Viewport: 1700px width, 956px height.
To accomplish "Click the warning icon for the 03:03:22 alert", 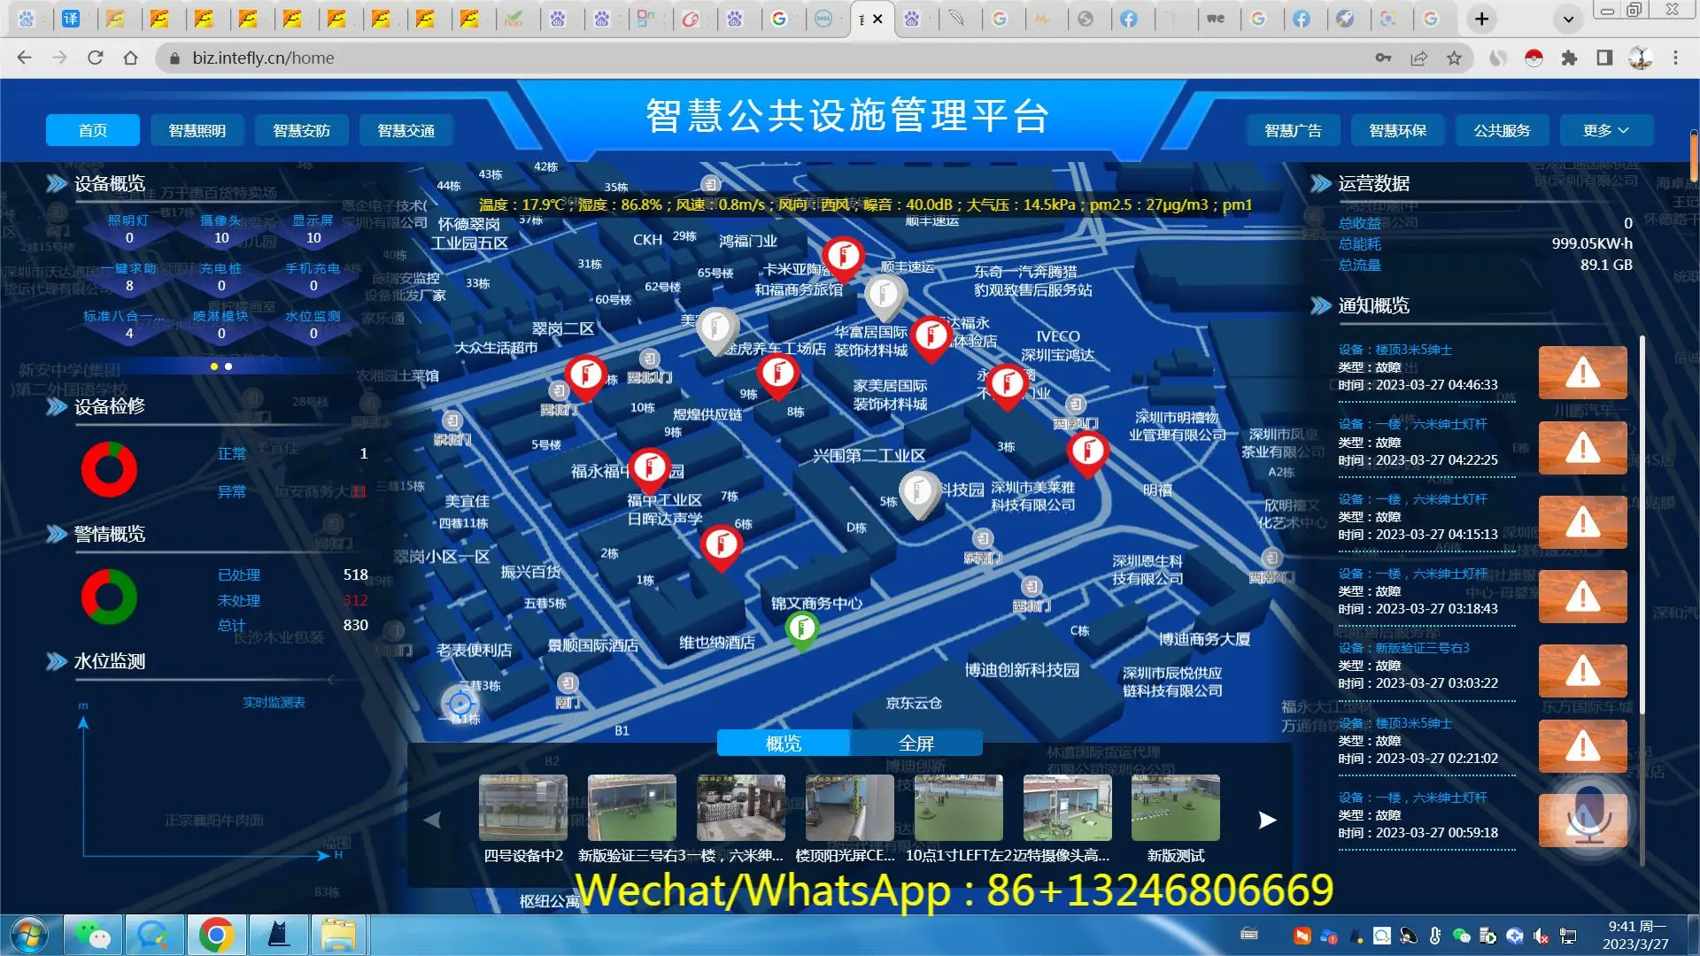I will (1582, 671).
